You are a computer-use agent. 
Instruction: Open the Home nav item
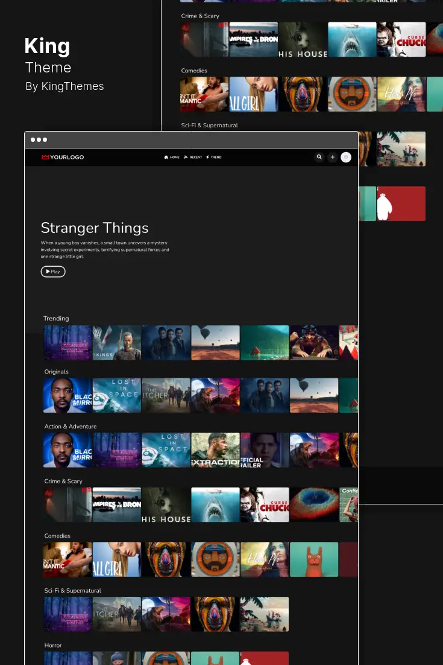pos(172,157)
